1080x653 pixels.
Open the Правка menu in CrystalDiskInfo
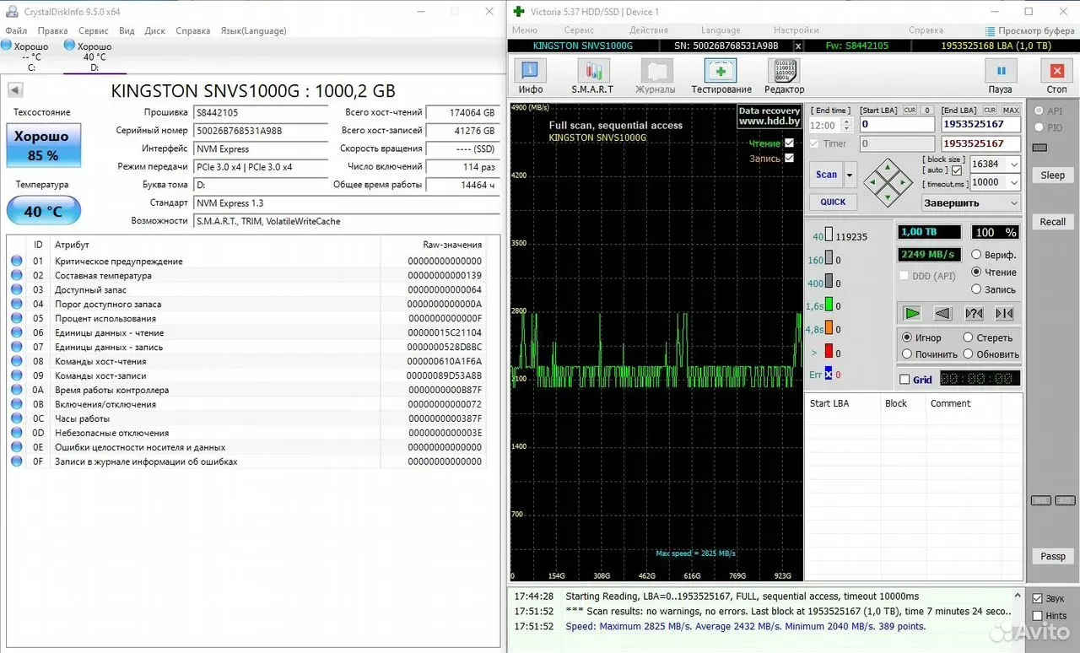(x=52, y=30)
